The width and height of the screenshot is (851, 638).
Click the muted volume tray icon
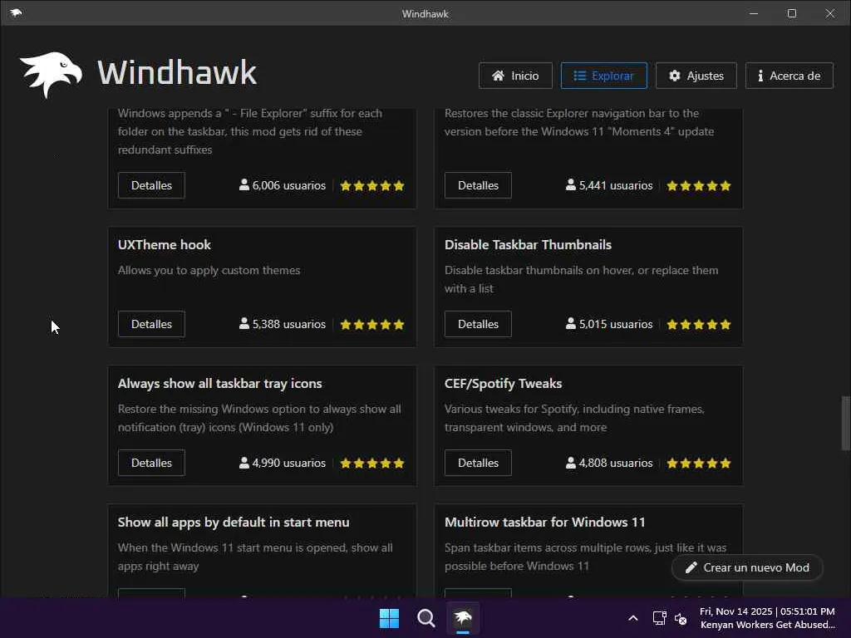click(x=681, y=618)
